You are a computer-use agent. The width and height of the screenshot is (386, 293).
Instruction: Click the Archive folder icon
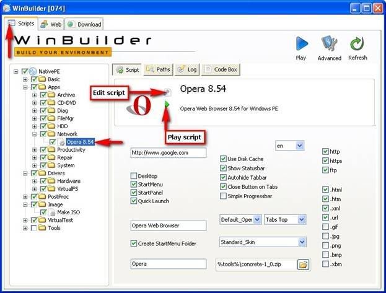(51, 95)
